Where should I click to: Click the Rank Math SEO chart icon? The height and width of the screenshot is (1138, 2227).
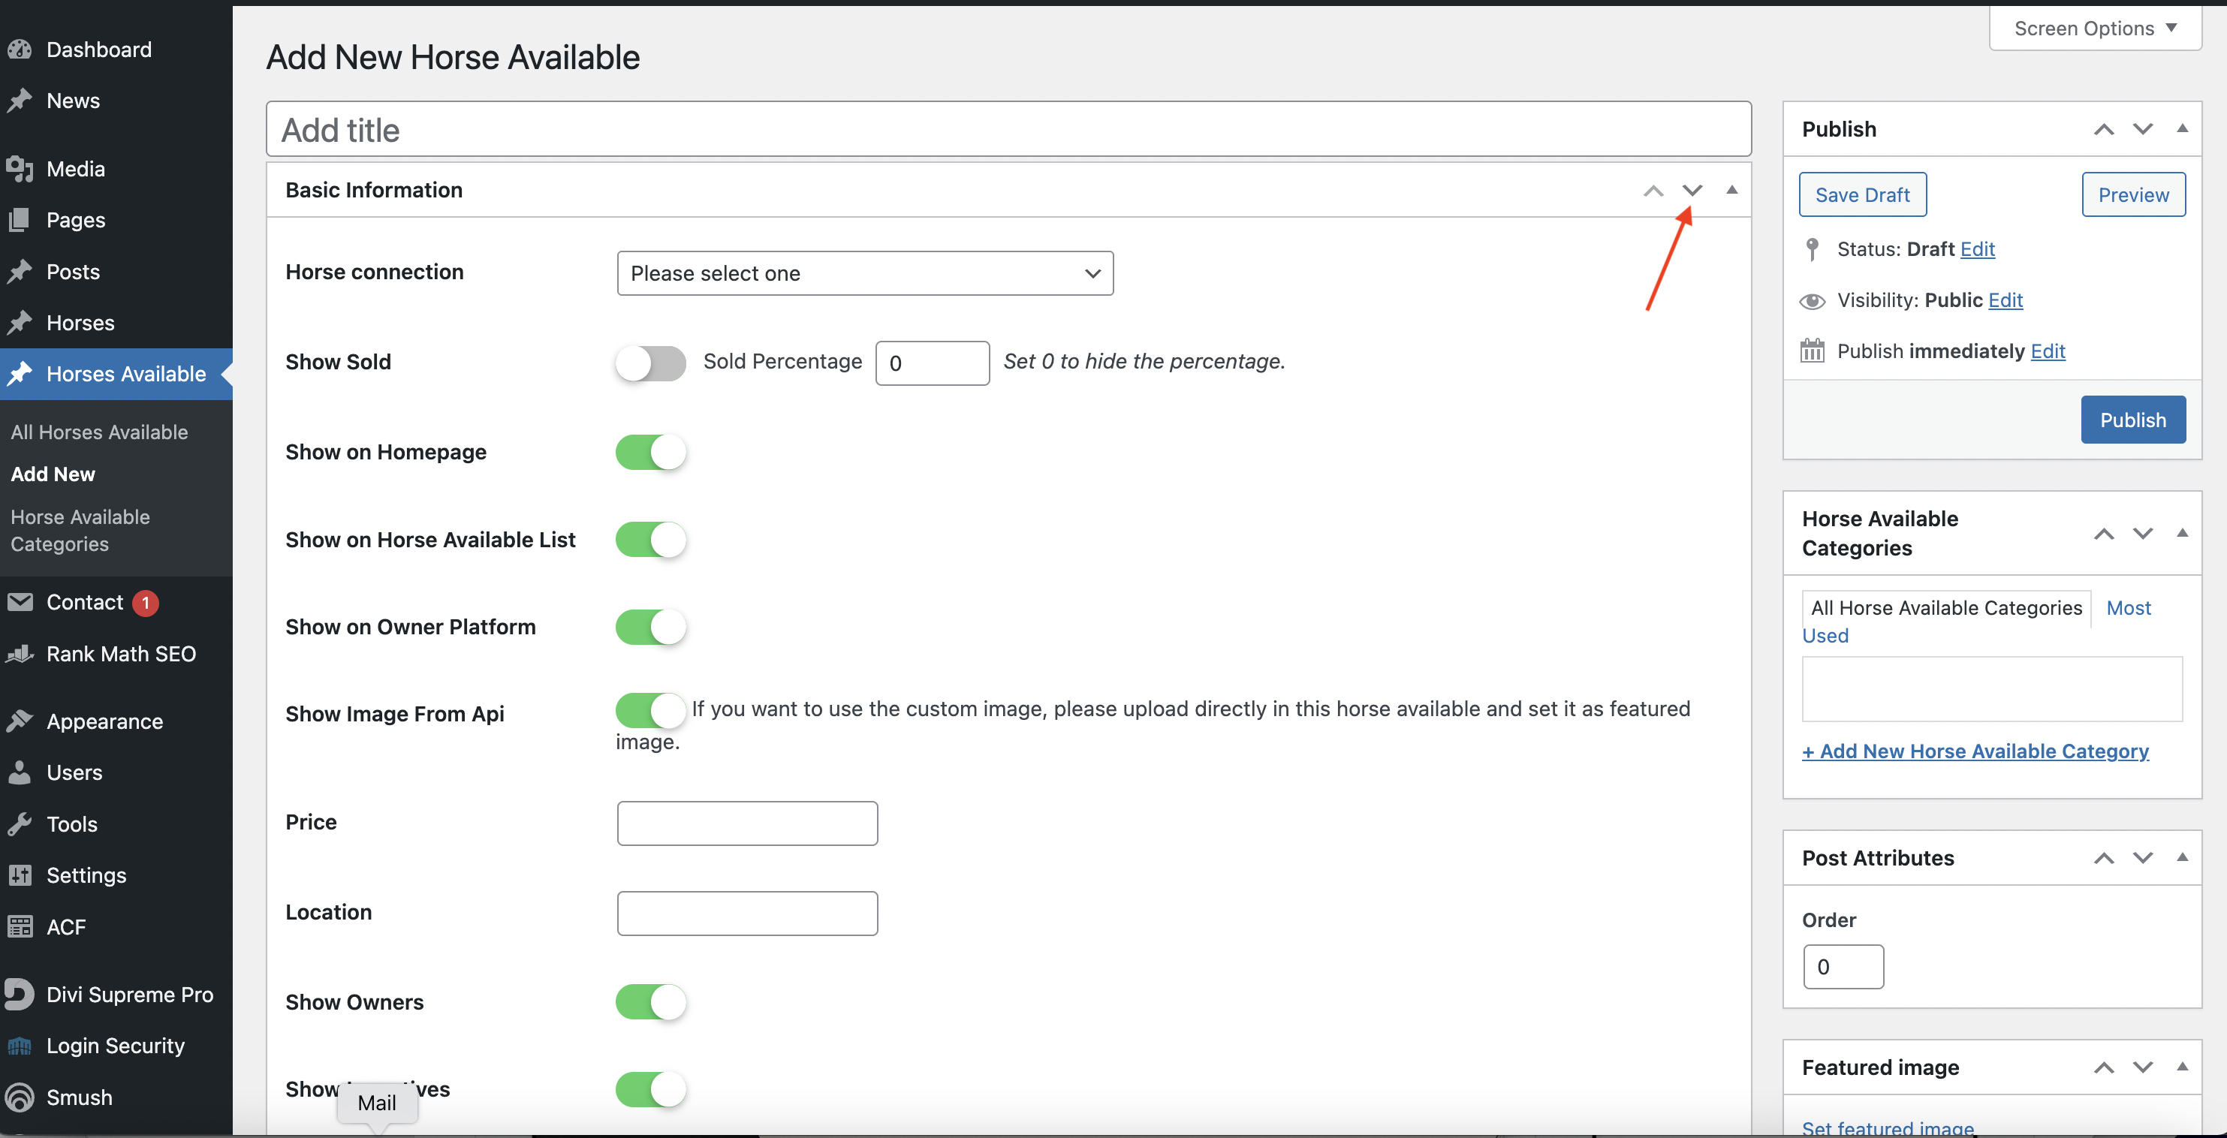click(x=20, y=654)
